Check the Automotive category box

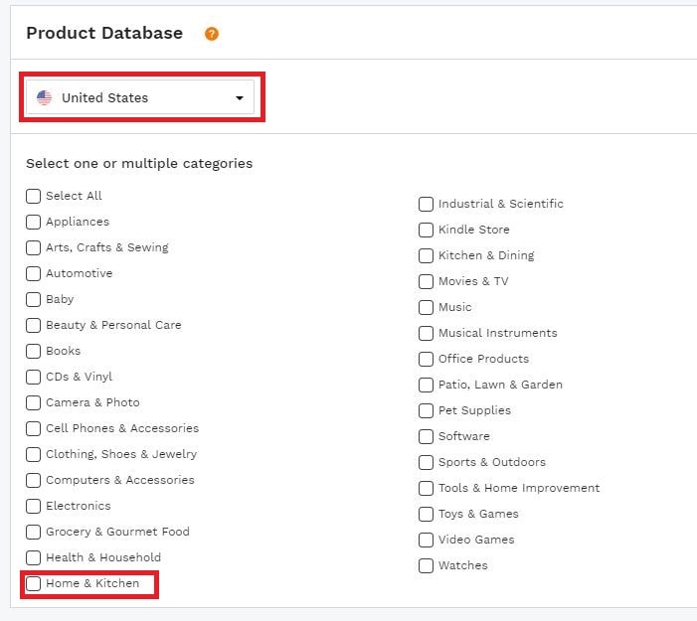pyautogui.click(x=34, y=273)
